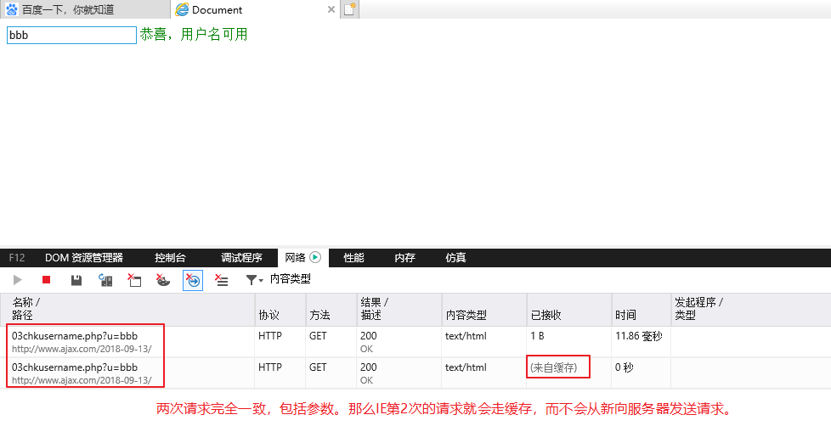This screenshot has height=426, width=831.
Task: Open a new browser tab
Action: point(349,9)
